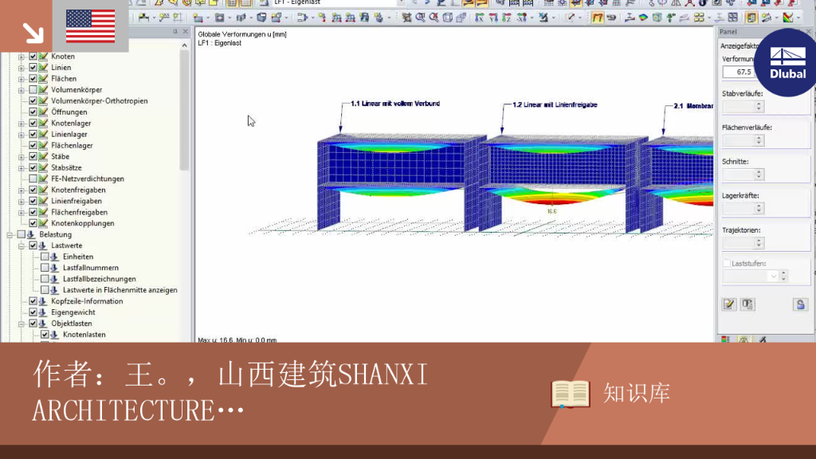Check the Belastung checkbox
This screenshot has height=459, width=816.
coord(22,234)
